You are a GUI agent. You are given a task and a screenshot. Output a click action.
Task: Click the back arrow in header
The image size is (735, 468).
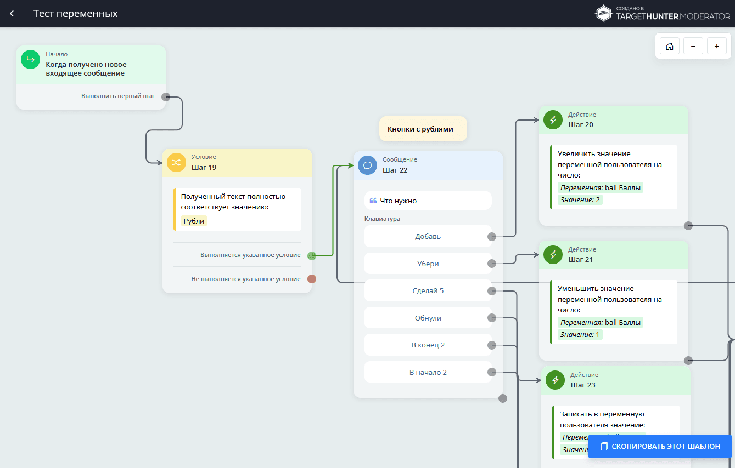coord(12,14)
